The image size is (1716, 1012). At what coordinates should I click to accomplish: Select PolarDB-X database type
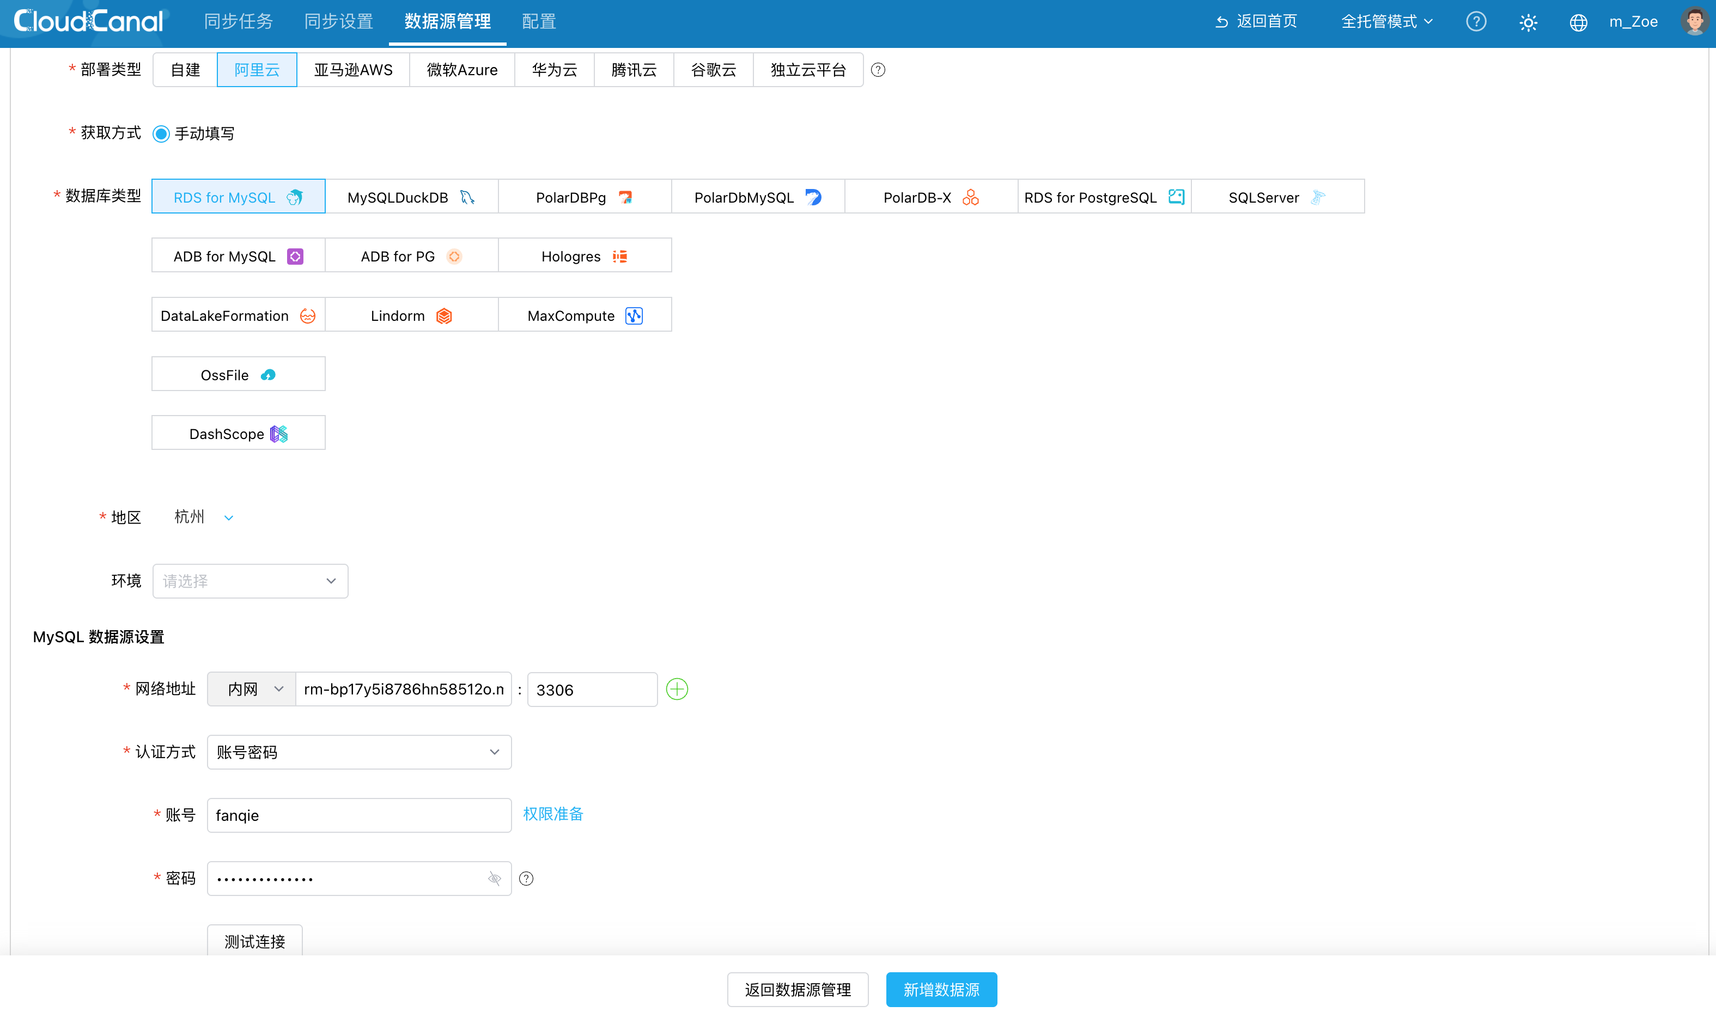931,197
